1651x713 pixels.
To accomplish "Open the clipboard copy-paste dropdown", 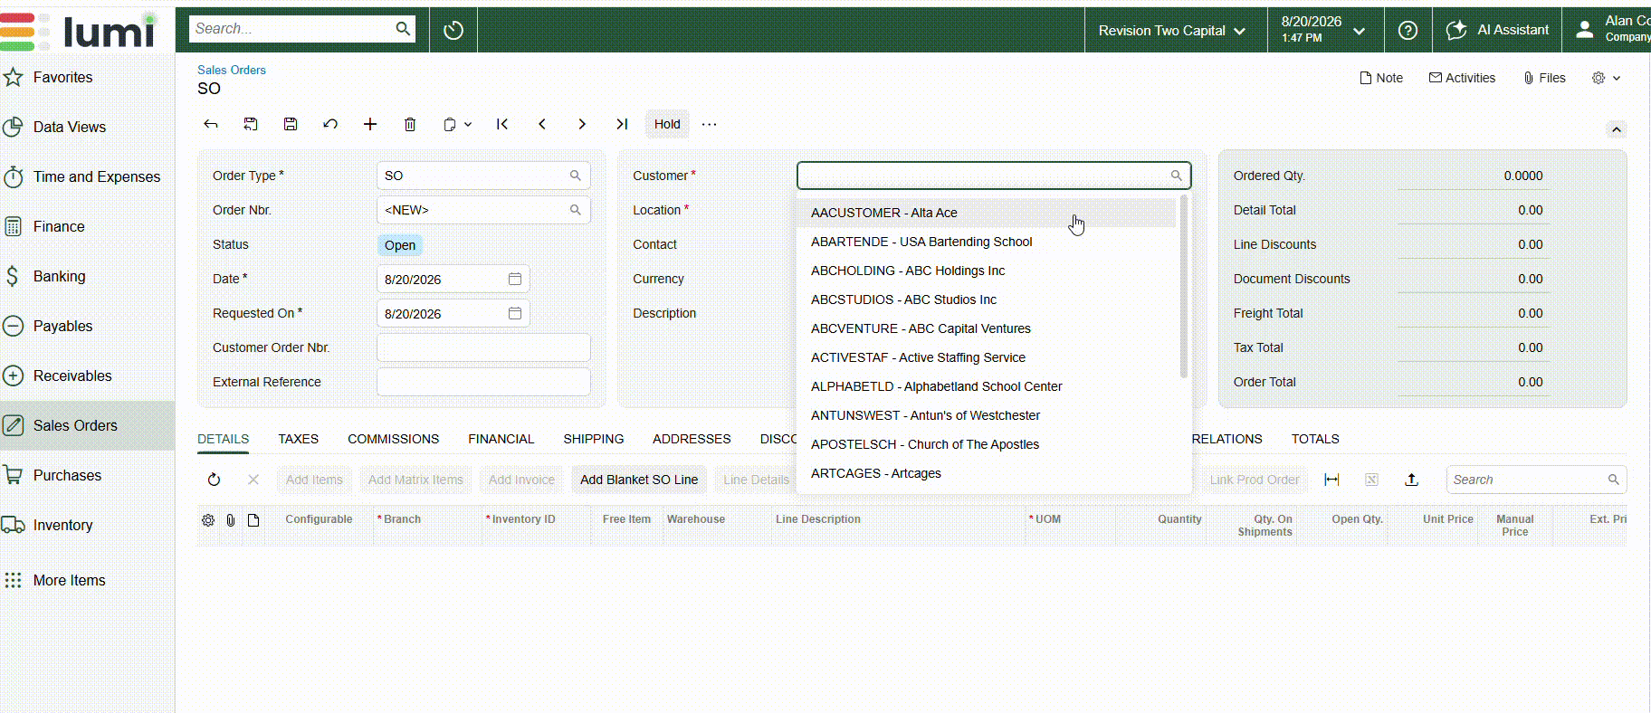I will pyautogui.click(x=457, y=124).
